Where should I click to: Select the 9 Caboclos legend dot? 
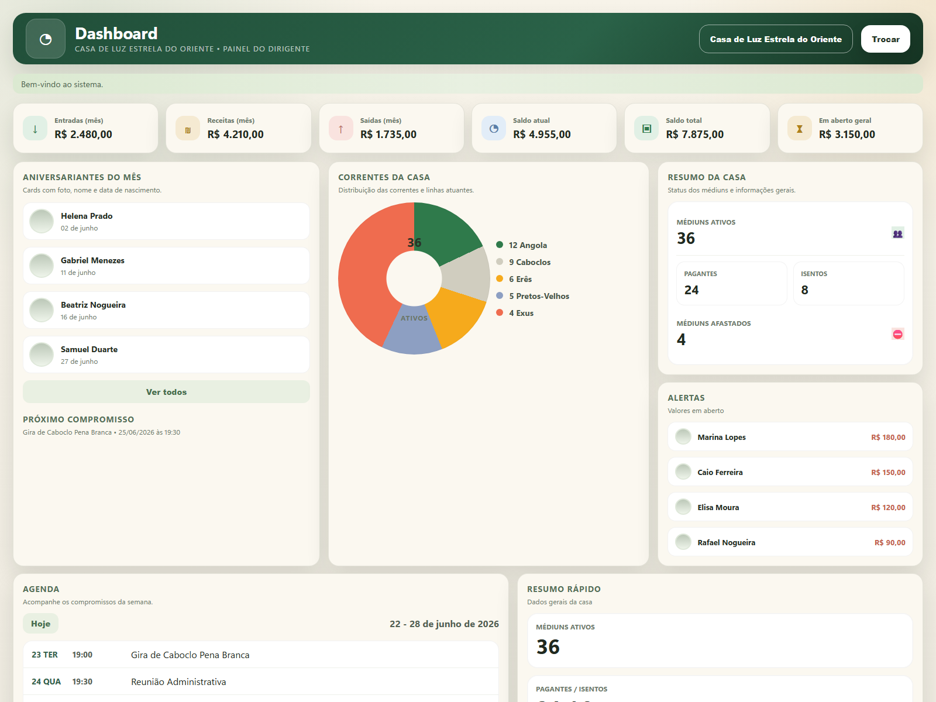click(500, 261)
